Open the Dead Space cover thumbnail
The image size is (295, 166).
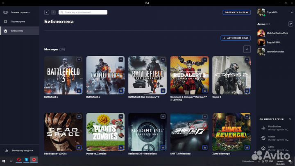[64, 132]
